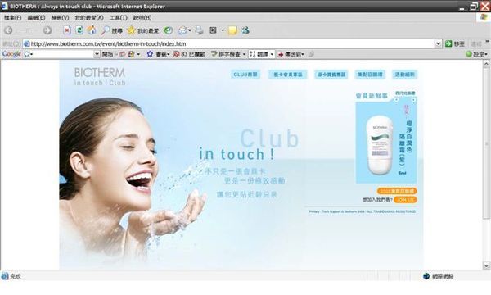Click the Google toolbar bookmarks star icon
This screenshot has width=491, height=295.
[x=150, y=54]
